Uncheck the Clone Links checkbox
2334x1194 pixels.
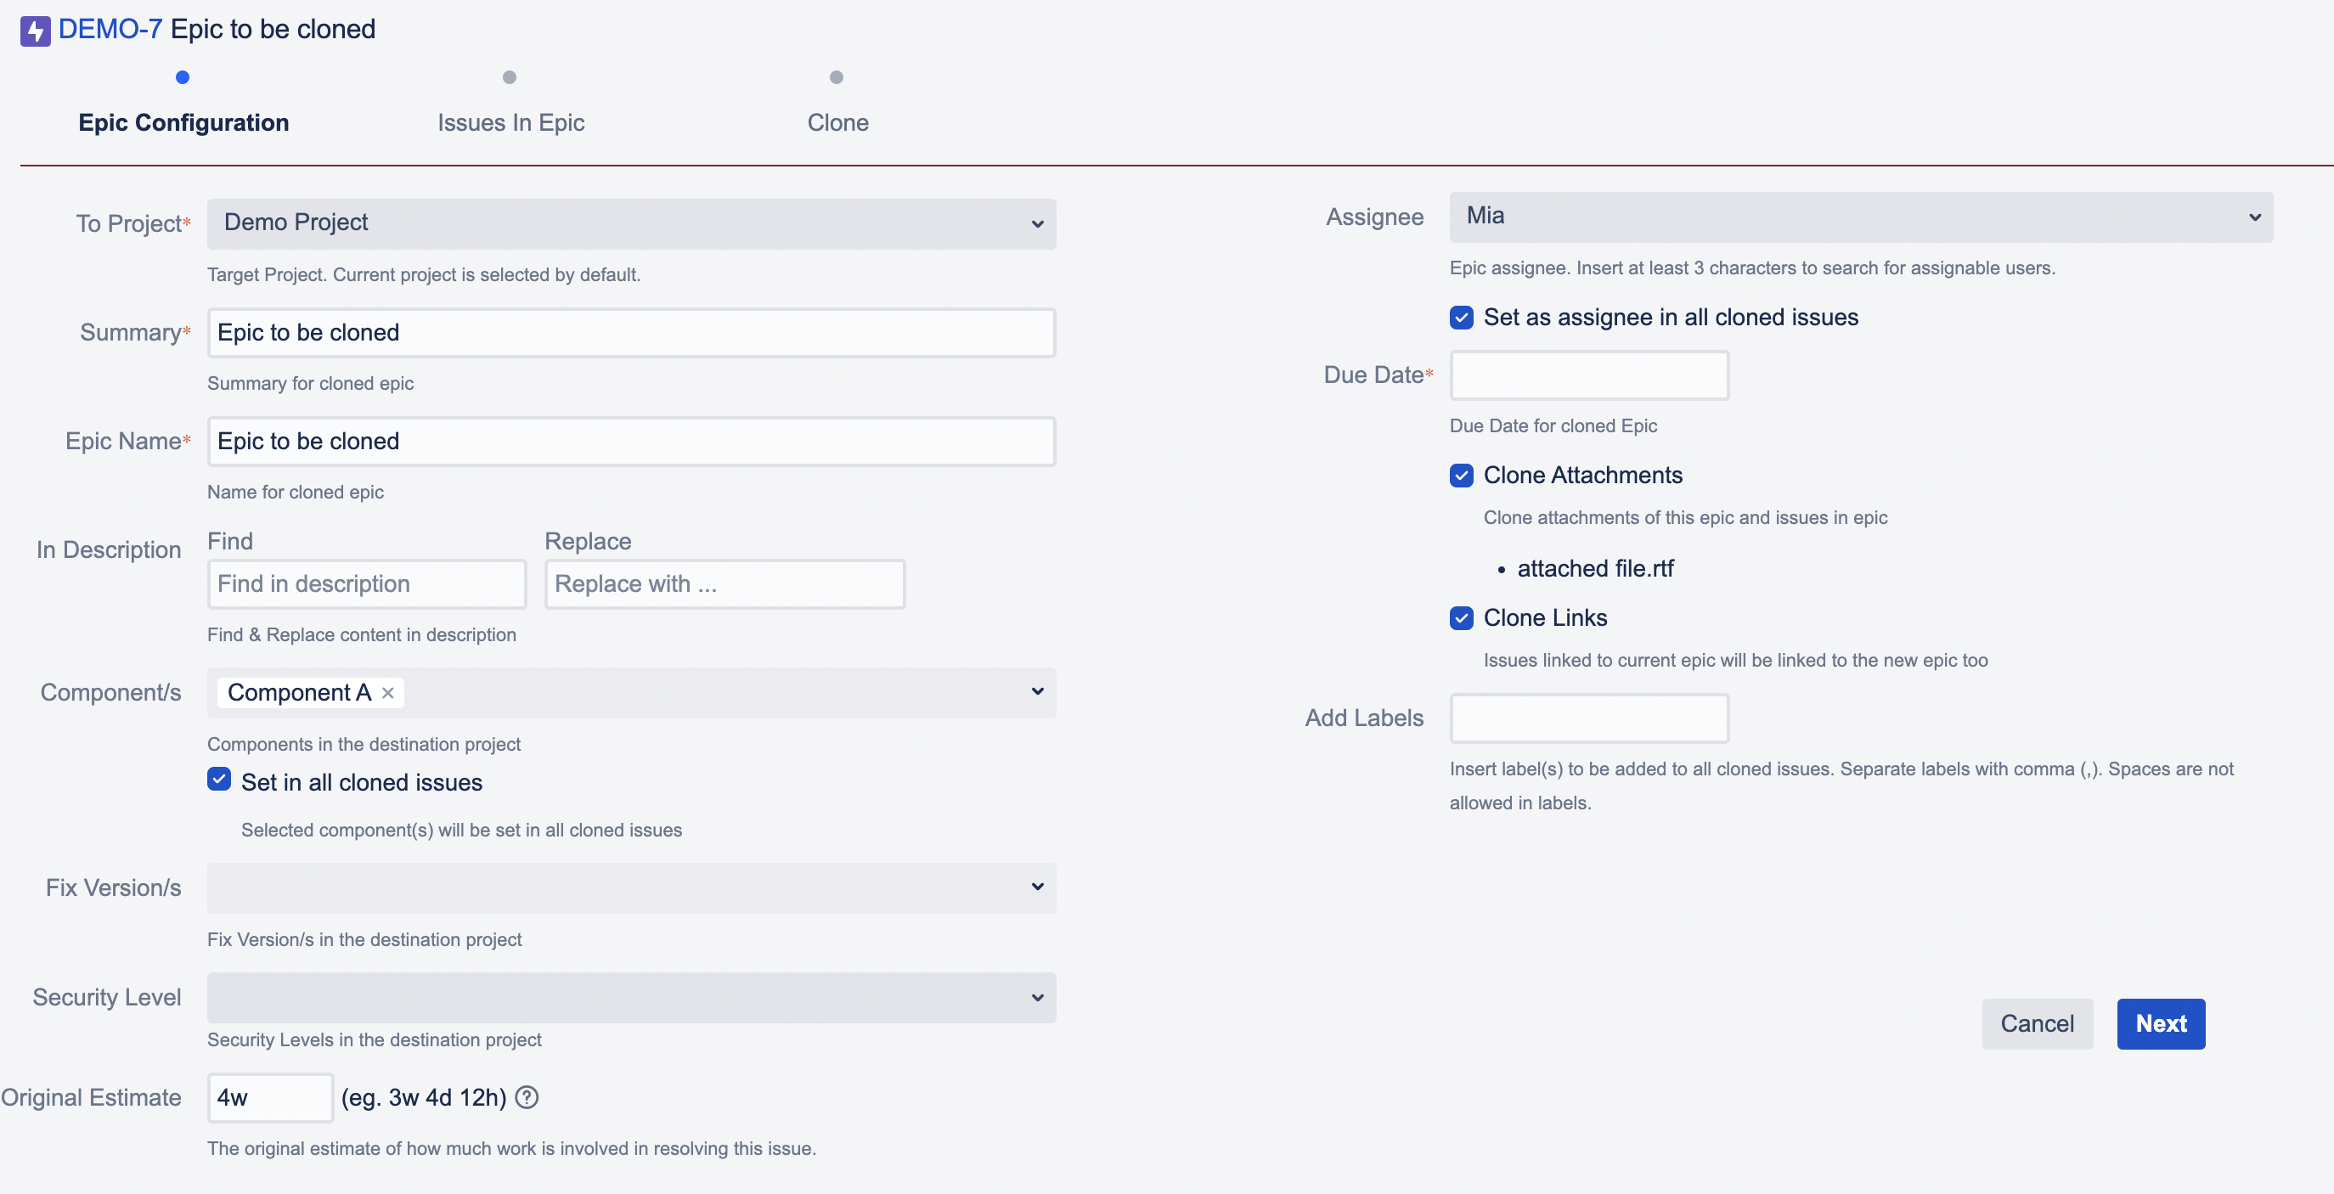(x=1461, y=618)
